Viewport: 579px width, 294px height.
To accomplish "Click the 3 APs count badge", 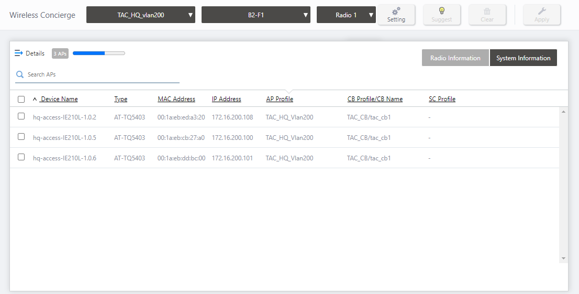I will tap(60, 53).
